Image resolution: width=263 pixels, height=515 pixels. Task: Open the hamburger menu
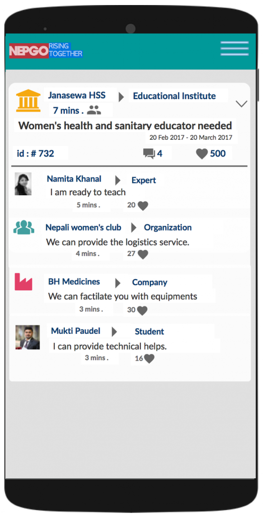pos(234,49)
